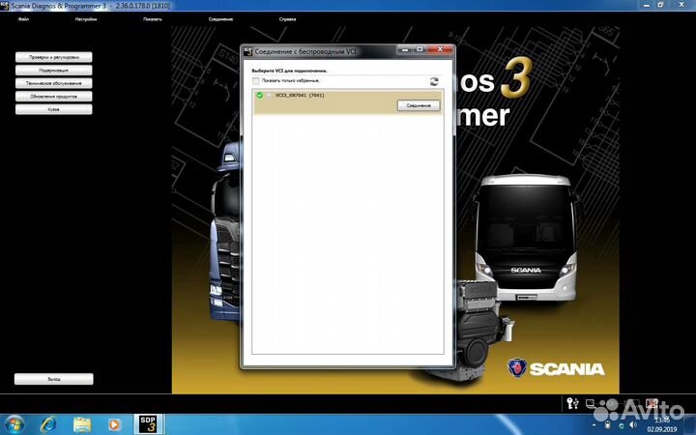Refresh the VCI list in the dialog
This screenshot has height=435, width=696.
434,81
